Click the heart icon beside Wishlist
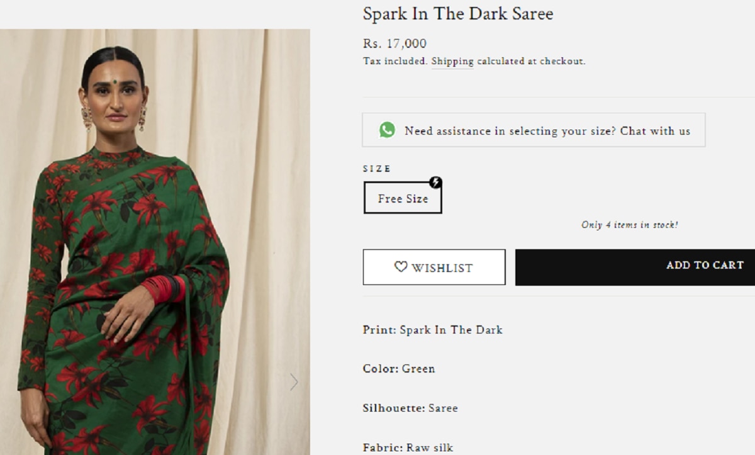 click(x=401, y=267)
